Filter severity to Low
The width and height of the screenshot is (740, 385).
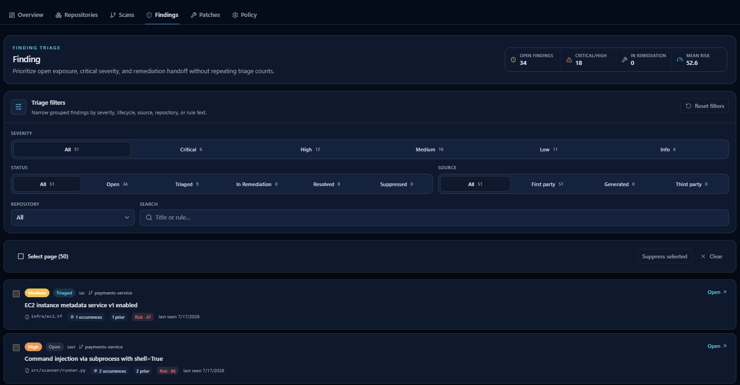tap(549, 150)
